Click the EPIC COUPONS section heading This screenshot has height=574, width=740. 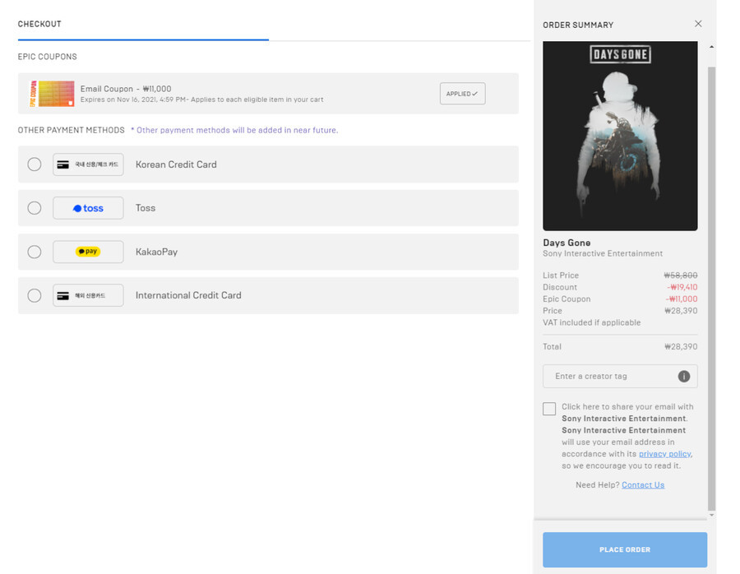47,57
